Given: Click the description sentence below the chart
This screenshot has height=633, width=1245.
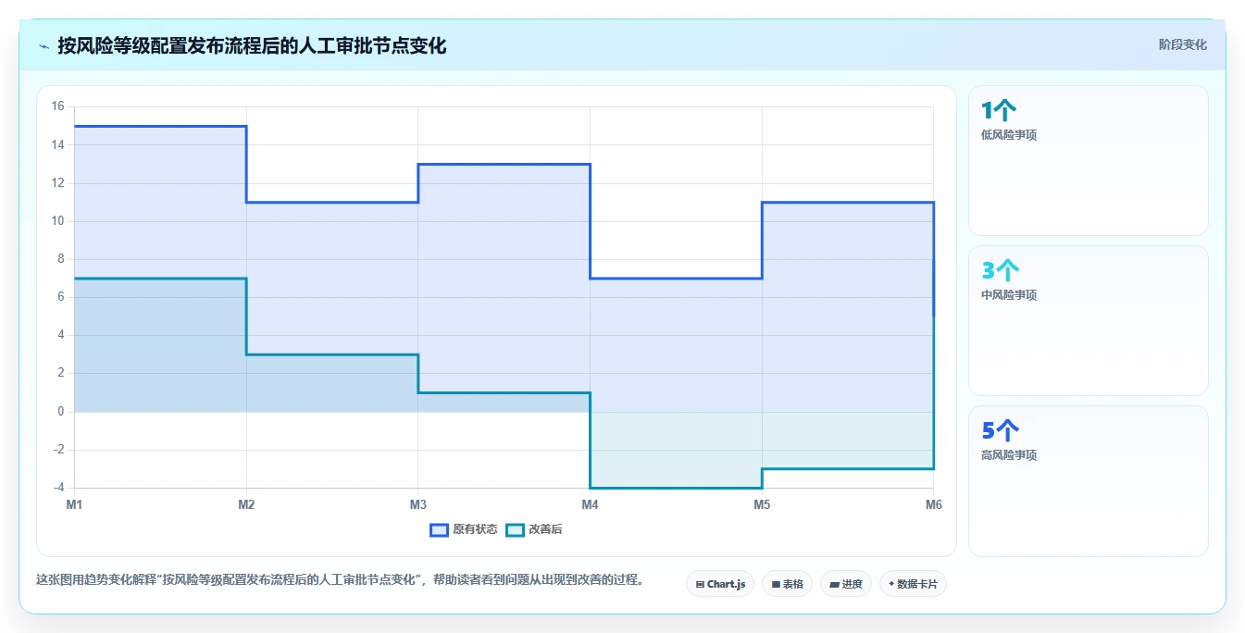Looking at the screenshot, I should [340, 580].
